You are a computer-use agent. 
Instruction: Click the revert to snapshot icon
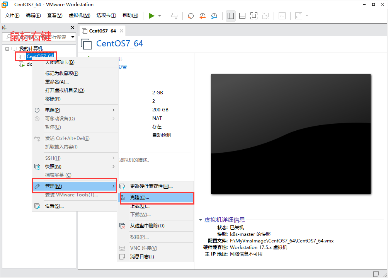[203, 16]
